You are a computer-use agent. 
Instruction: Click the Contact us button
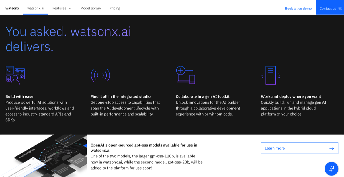[x=328, y=8]
